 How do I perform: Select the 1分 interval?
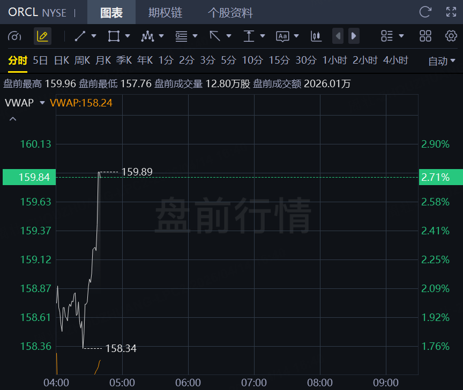point(166,60)
